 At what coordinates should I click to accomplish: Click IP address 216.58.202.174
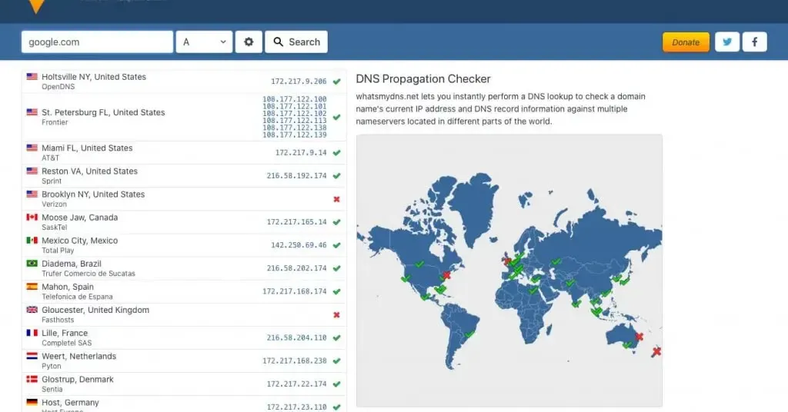pos(296,268)
